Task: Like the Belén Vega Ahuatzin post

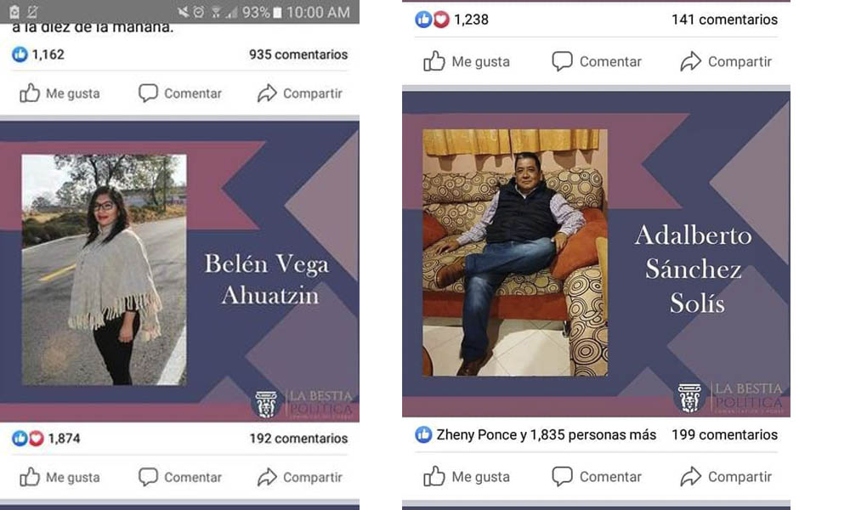Action: (59, 477)
